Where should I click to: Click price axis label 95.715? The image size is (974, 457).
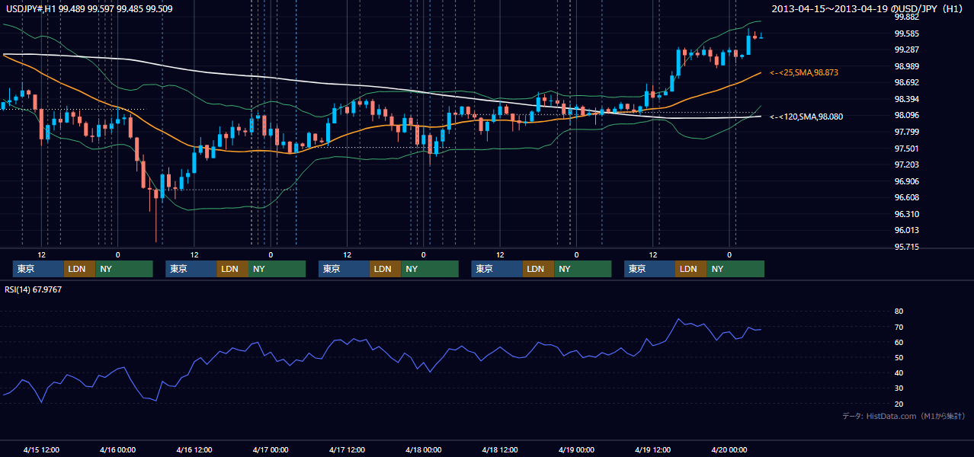coord(906,247)
